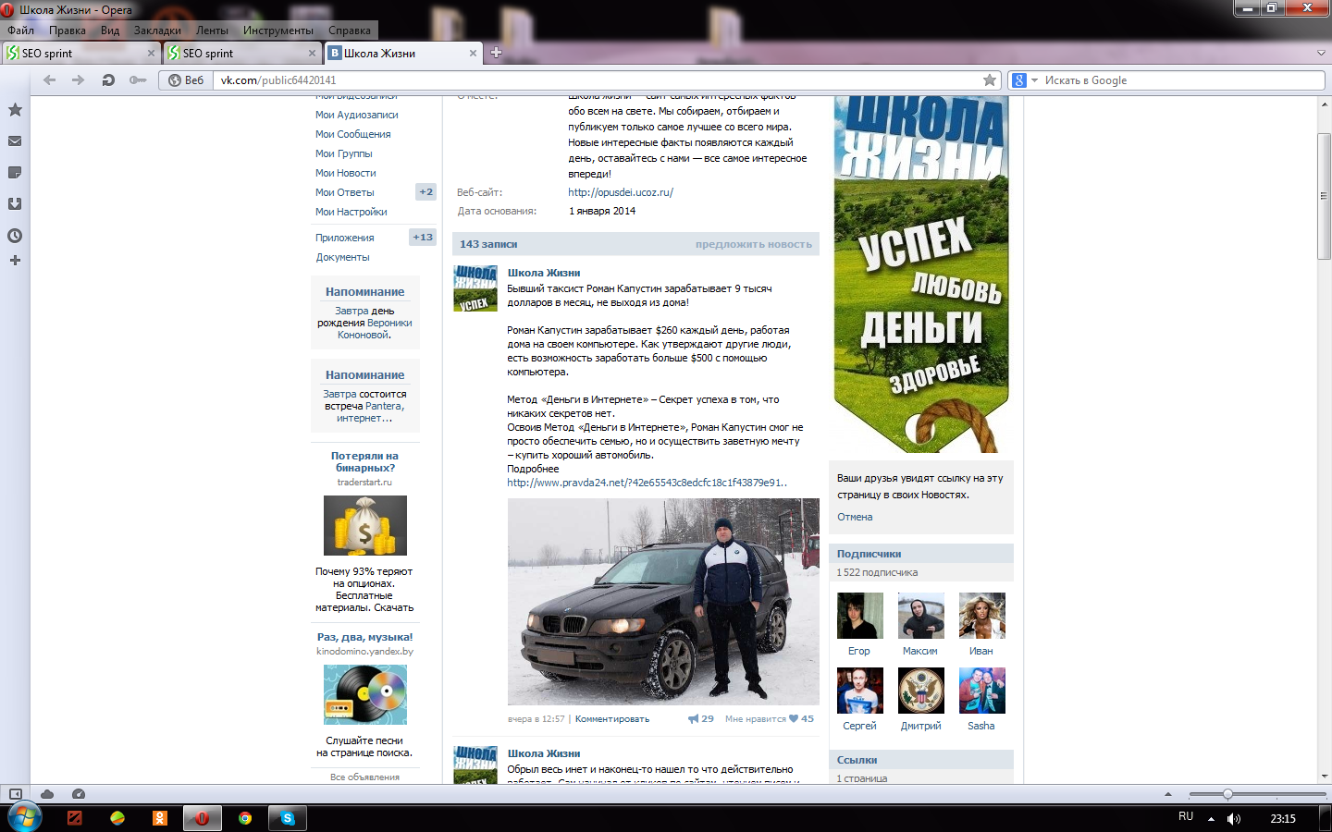Go forward to the next page
The height and width of the screenshot is (832, 1332).
tap(79, 80)
